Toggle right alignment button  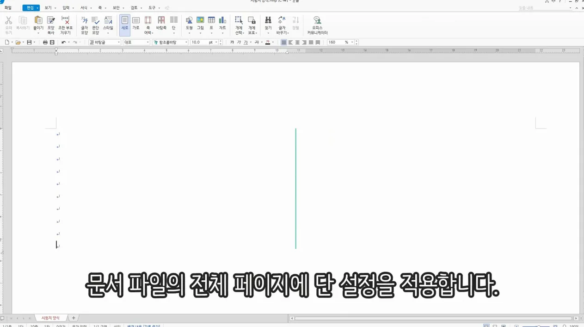[304, 42]
